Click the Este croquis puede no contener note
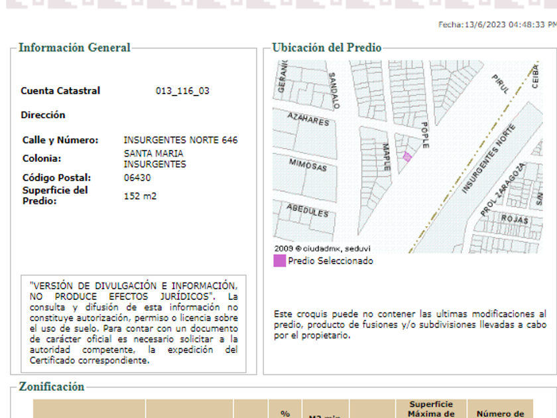 pos(410,325)
